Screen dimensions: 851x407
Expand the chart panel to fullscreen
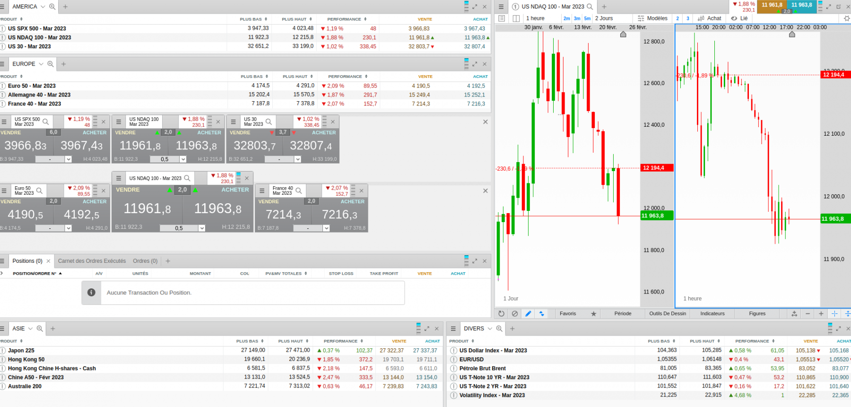coord(828,7)
